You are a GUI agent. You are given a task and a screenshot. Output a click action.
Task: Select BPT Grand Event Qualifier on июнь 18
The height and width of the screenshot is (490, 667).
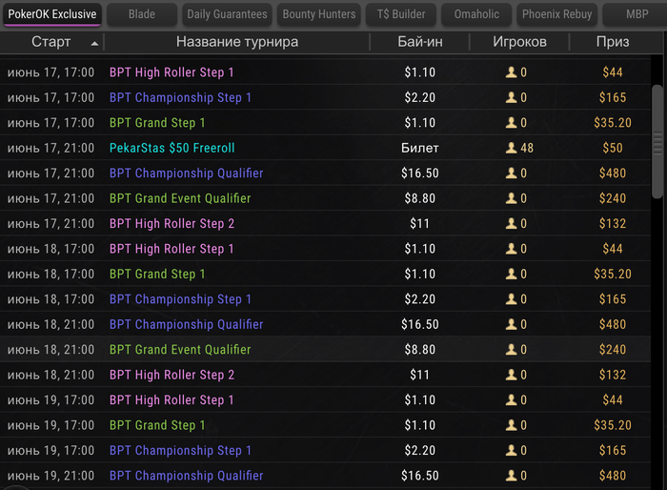click(x=180, y=349)
